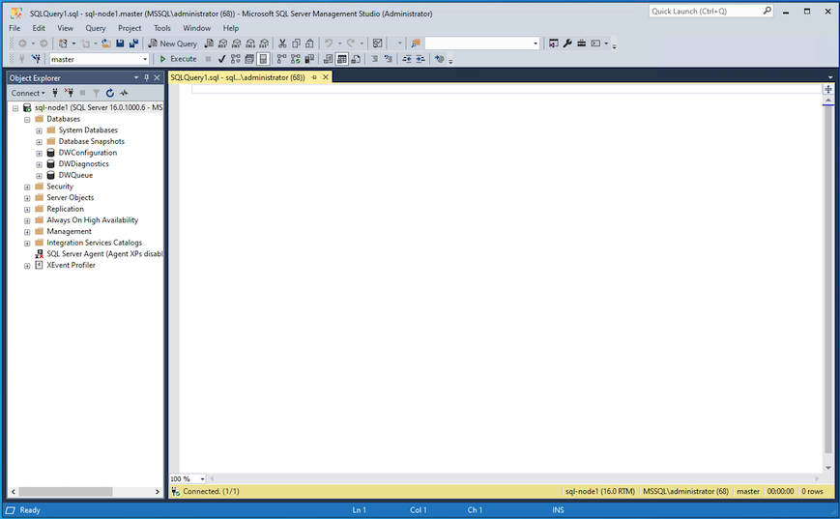Click the Analysis Services DAX Query icon
This screenshot has height=519, width=840.
click(264, 43)
